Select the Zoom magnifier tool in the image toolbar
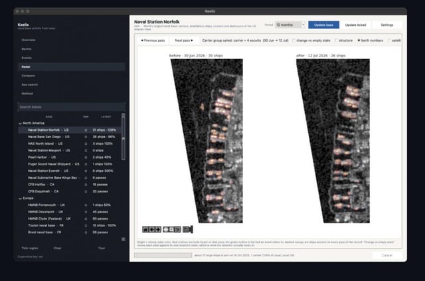The image size is (425, 281). click(x=172, y=229)
